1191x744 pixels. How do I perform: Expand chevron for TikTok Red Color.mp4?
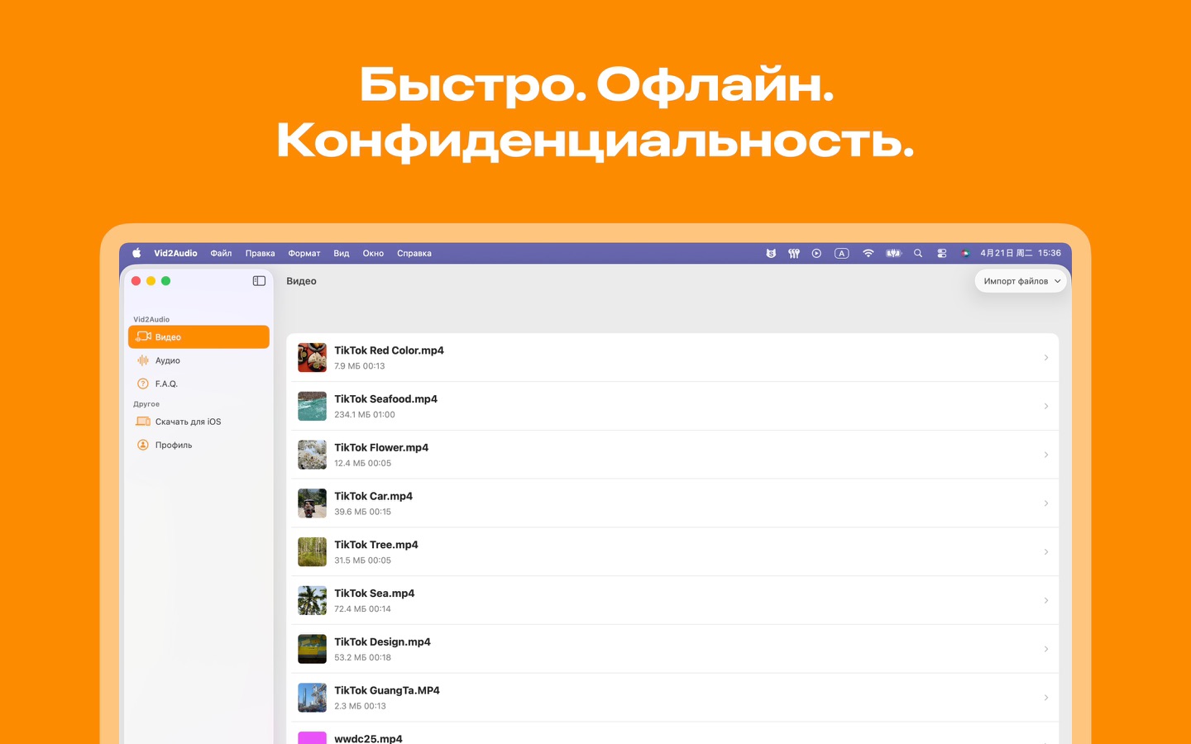pyautogui.click(x=1046, y=358)
